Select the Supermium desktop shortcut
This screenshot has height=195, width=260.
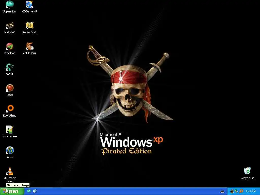tap(10, 7)
